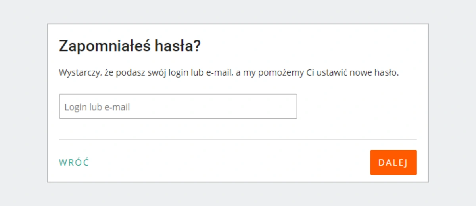Submit the password reset form via DALEJ
The width and height of the screenshot is (476, 206).
393,162
